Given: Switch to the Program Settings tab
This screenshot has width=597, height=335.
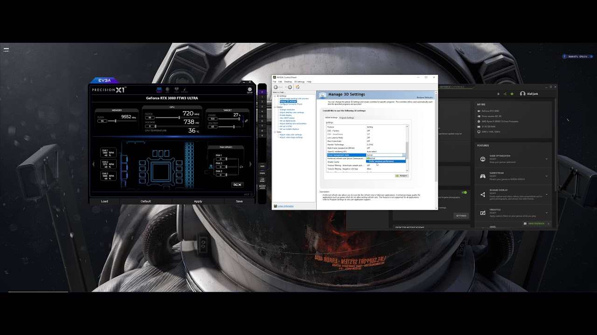Looking at the screenshot, I should pyautogui.click(x=347, y=118).
